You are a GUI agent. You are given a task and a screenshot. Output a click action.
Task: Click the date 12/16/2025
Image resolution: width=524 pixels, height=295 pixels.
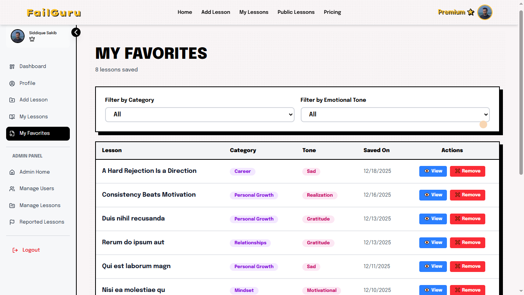pyautogui.click(x=377, y=195)
